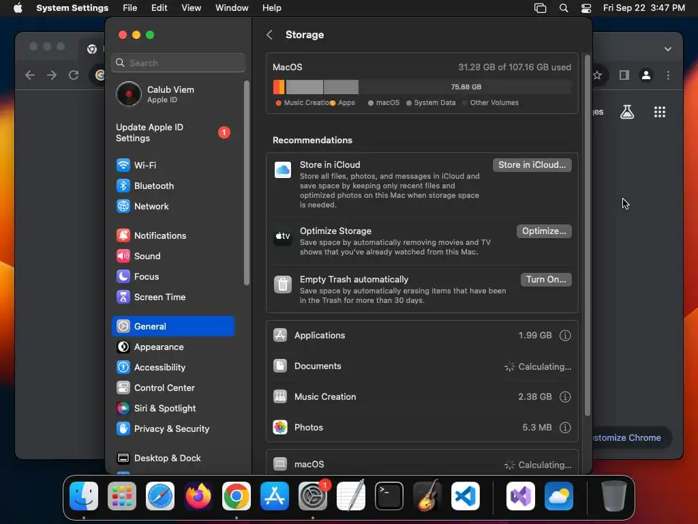Open Siri & Spotlight settings
698x524 pixels.
pos(172,409)
